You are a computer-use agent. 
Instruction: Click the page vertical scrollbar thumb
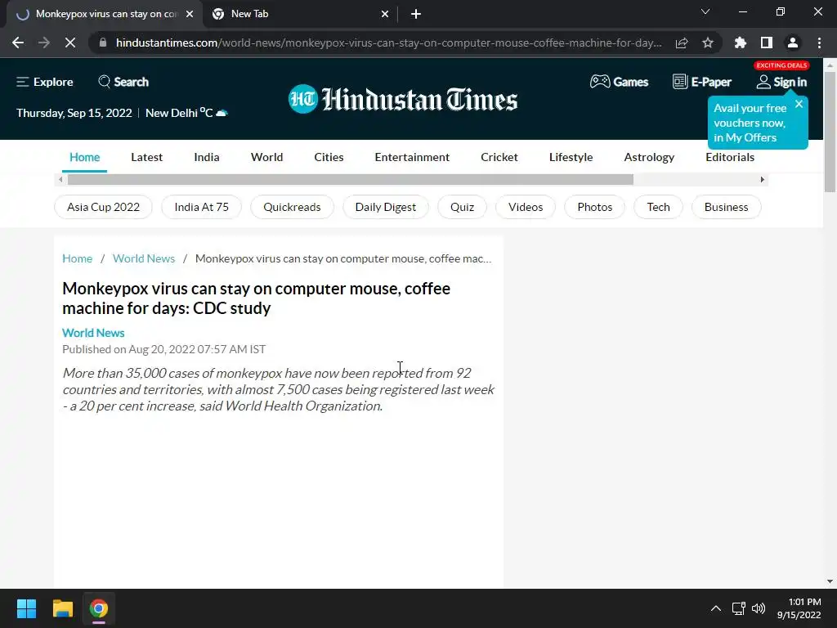830,132
